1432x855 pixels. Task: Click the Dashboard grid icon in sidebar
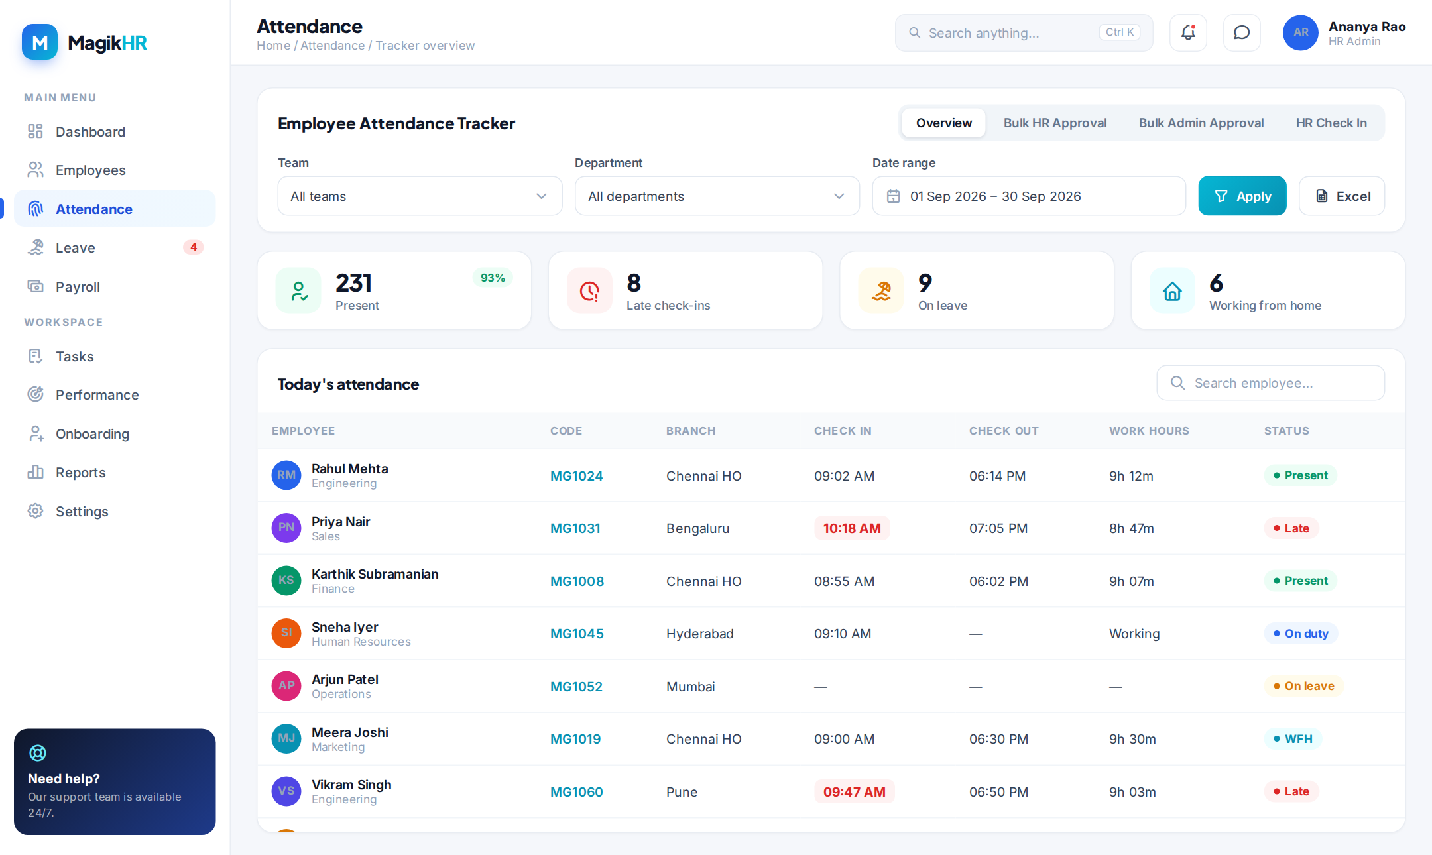coord(35,131)
